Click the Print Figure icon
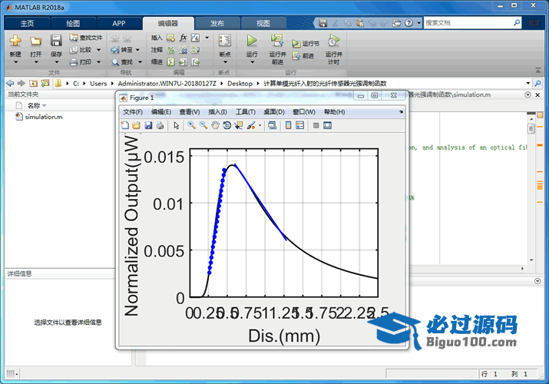549x384 pixels. point(160,125)
